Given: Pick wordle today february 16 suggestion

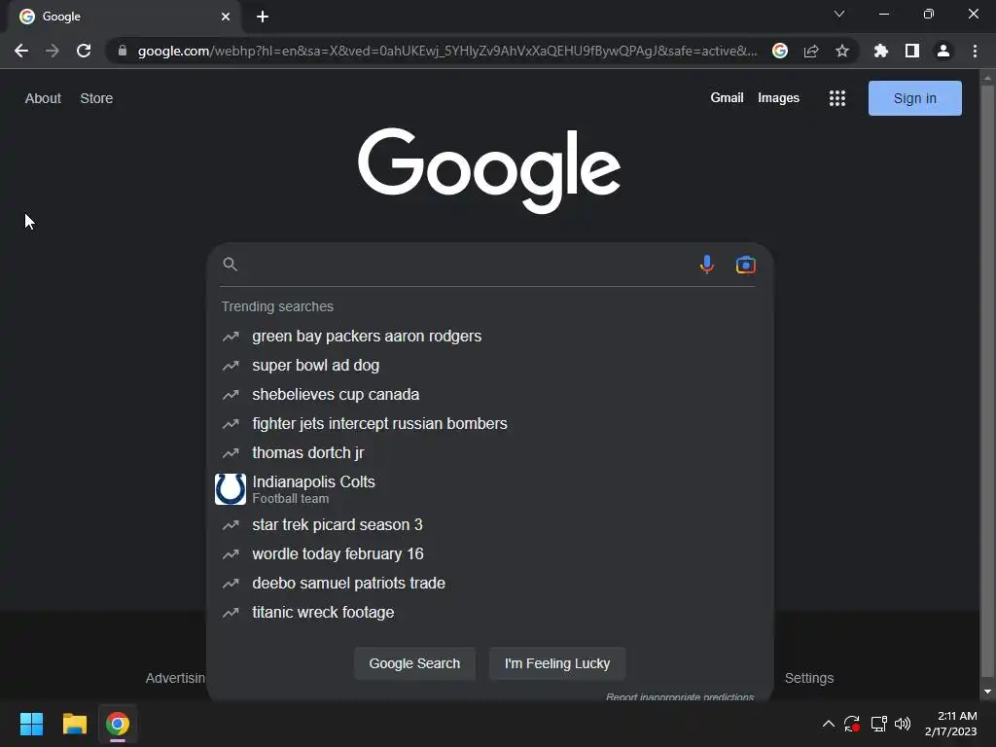Looking at the screenshot, I should [490, 553].
